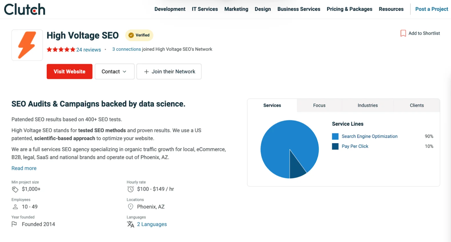Viewport: 451px width, 242px height.
Task: Open the Marketing menu
Action: point(236,9)
